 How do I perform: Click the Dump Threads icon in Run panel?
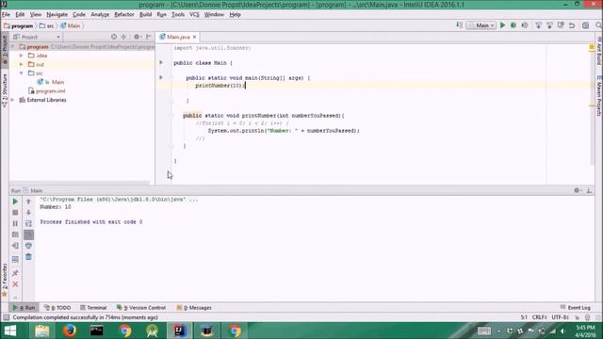[15, 234]
